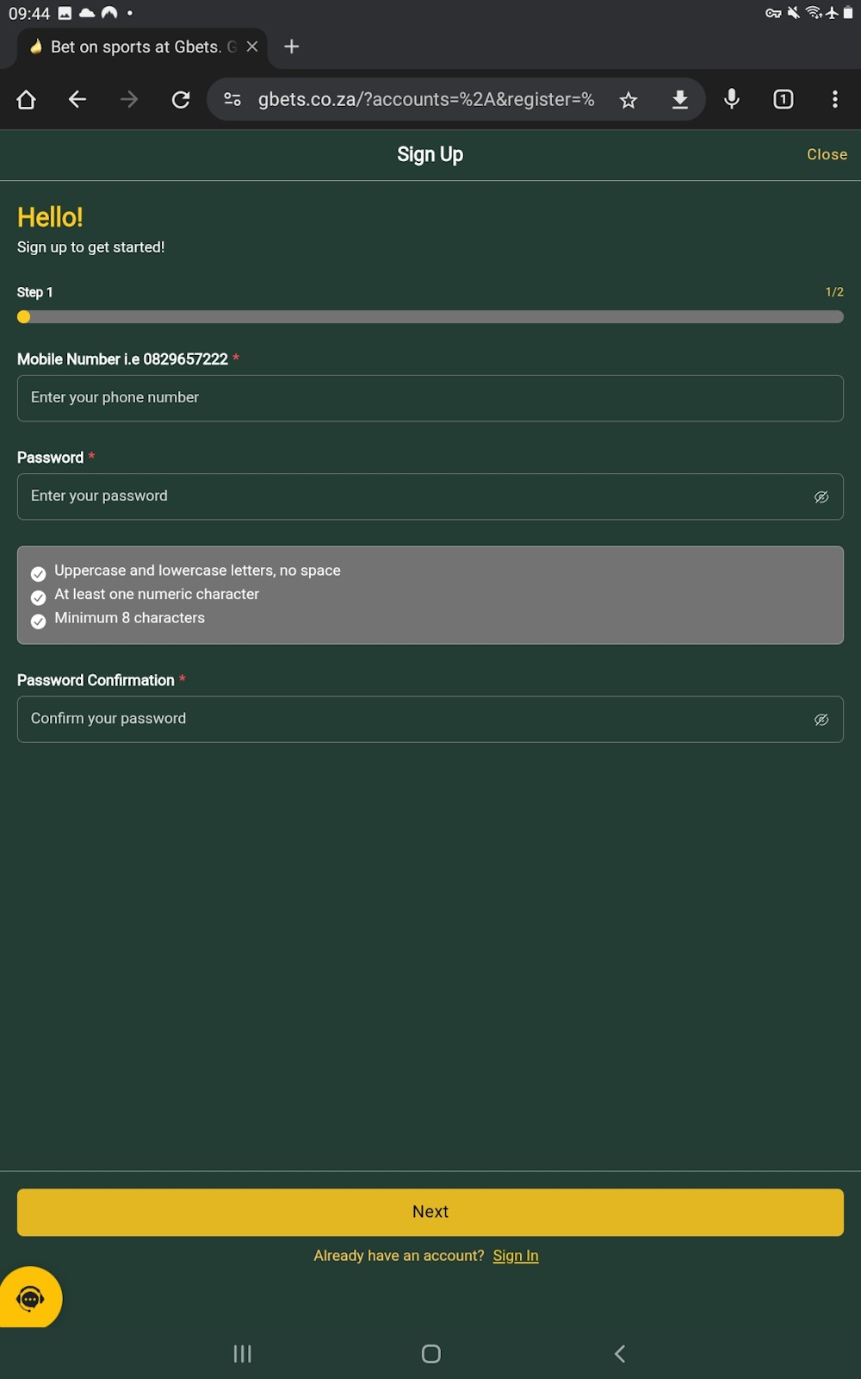Click the Sign In link
Screen dimensions: 861x1379
(515, 1255)
